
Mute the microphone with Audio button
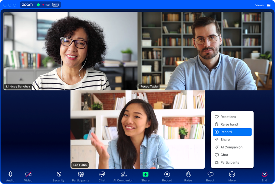click(x=10, y=174)
